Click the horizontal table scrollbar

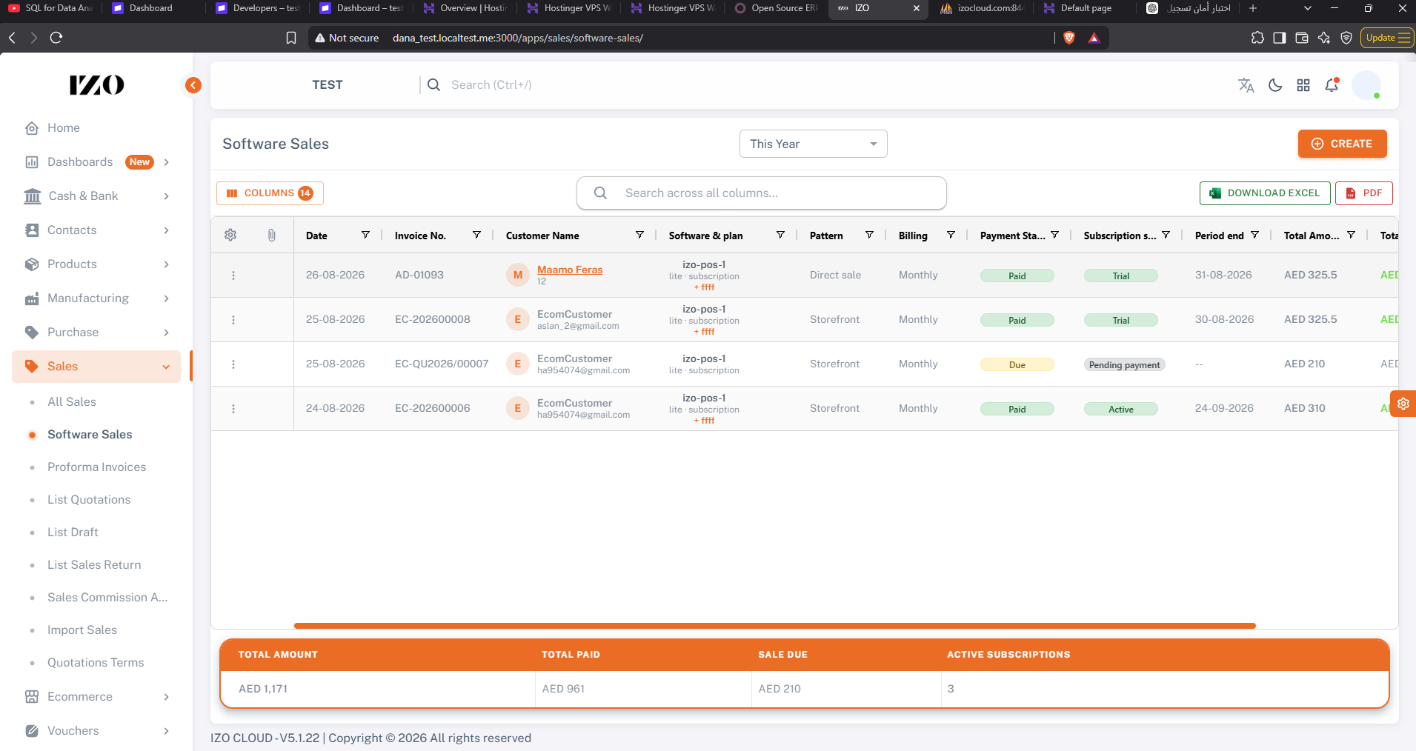point(774,626)
